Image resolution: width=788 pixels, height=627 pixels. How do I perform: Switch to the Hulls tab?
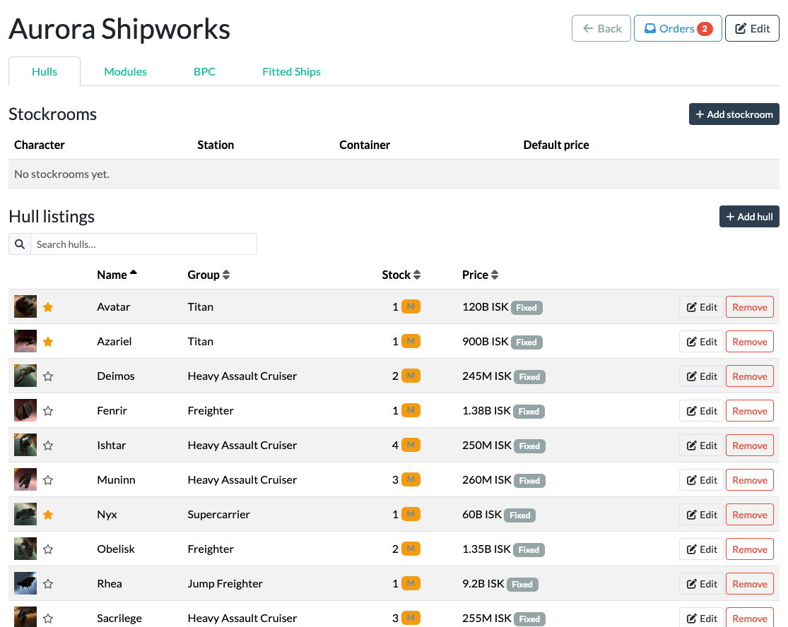point(45,72)
